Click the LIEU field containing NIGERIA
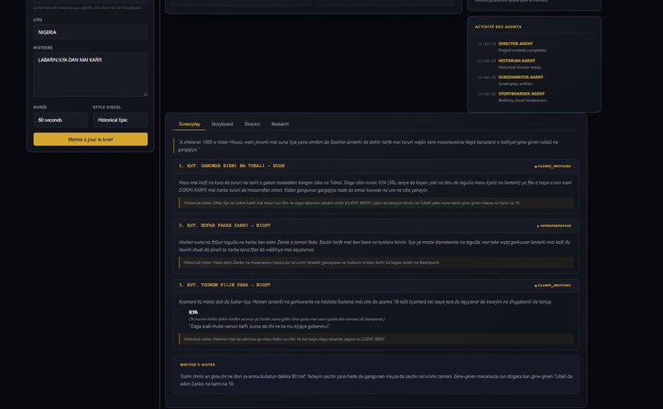The height and width of the screenshot is (409, 663). pos(90,32)
